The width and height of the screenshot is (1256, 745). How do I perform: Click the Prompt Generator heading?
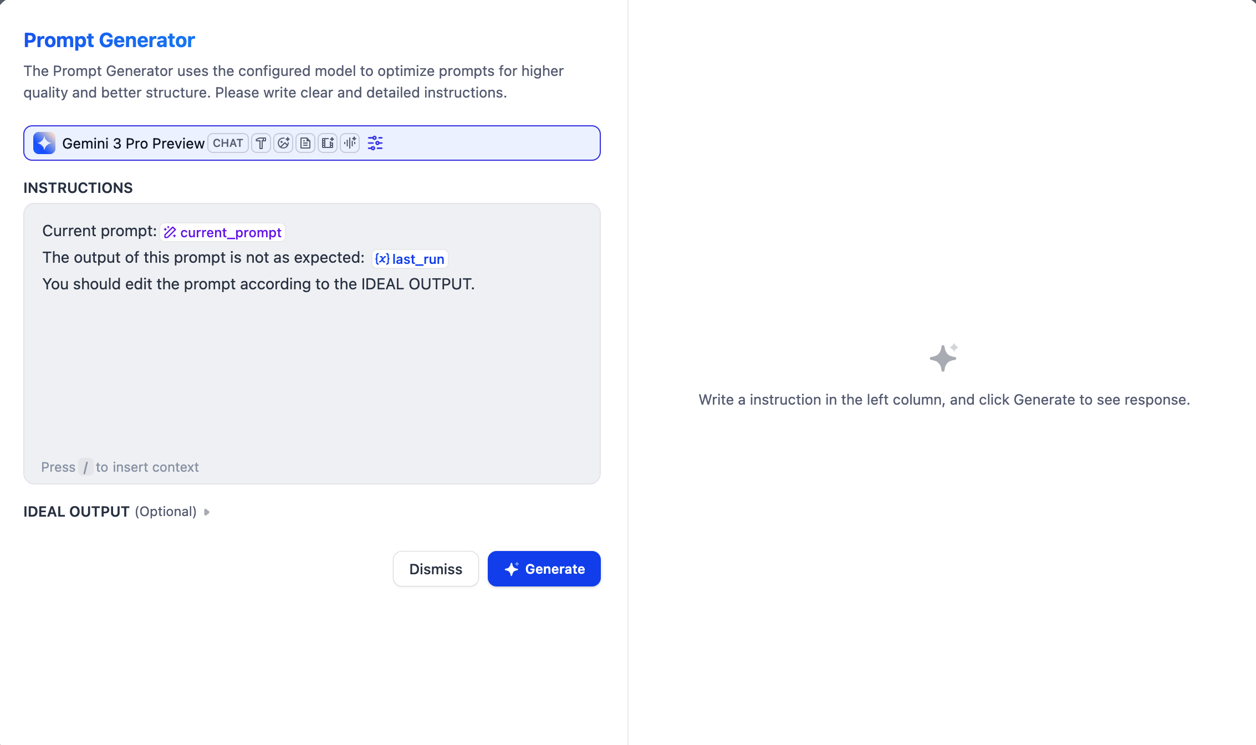pyautogui.click(x=109, y=40)
